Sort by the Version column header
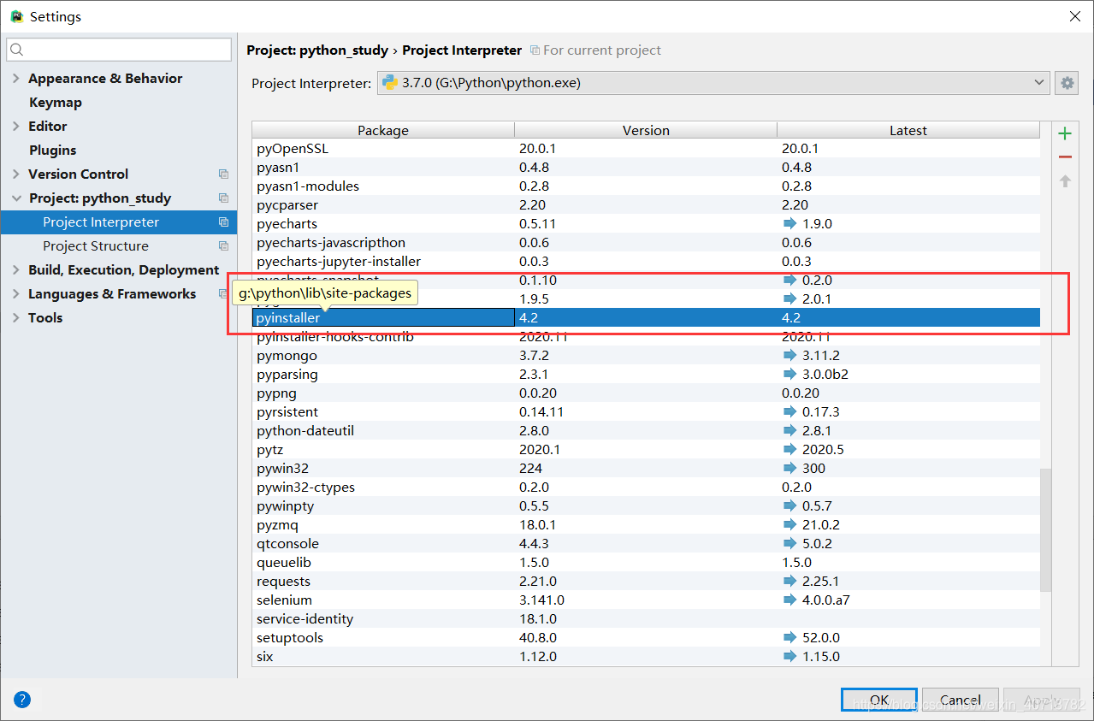The image size is (1094, 721). point(646,130)
